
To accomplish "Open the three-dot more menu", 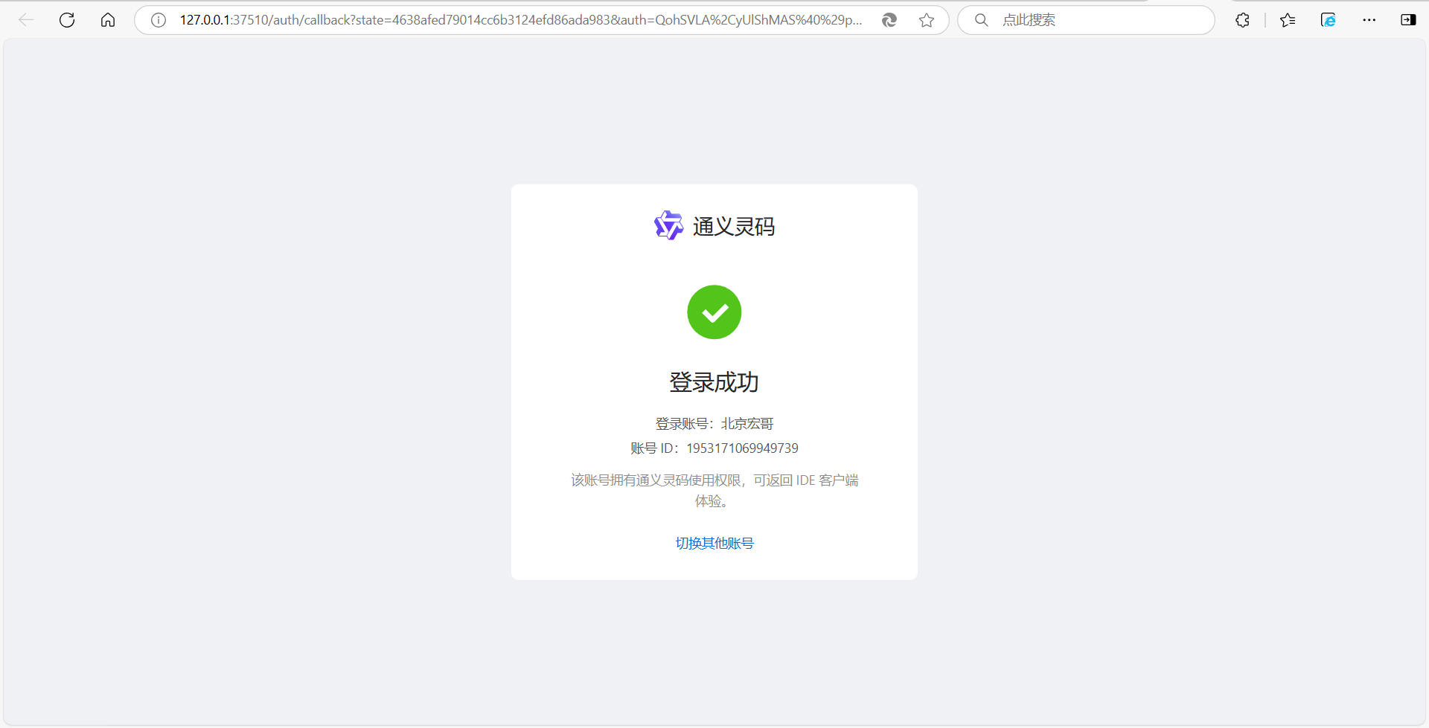I will pos(1369,20).
